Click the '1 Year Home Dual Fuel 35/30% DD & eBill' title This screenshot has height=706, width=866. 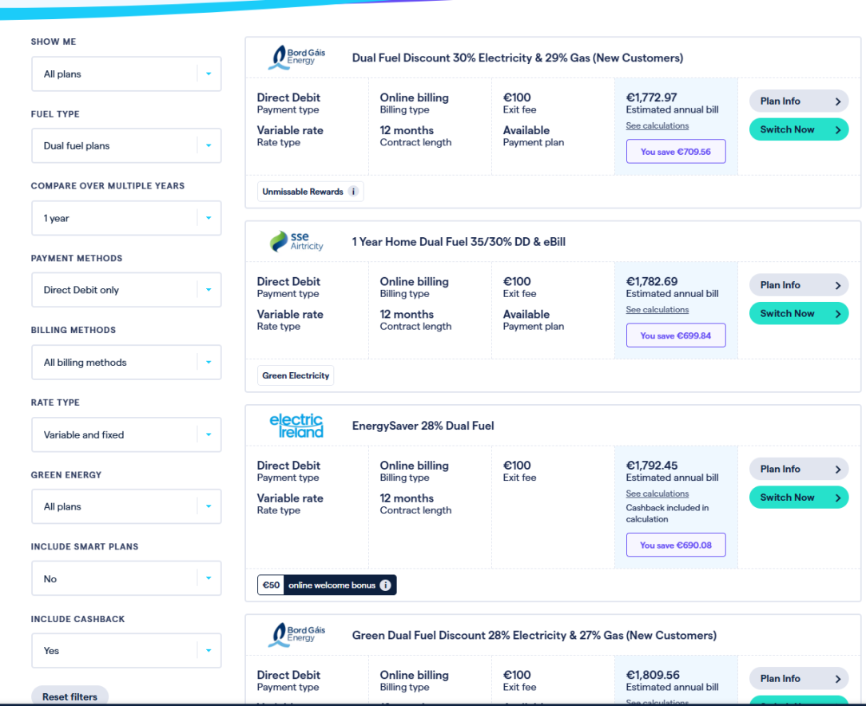click(x=459, y=242)
